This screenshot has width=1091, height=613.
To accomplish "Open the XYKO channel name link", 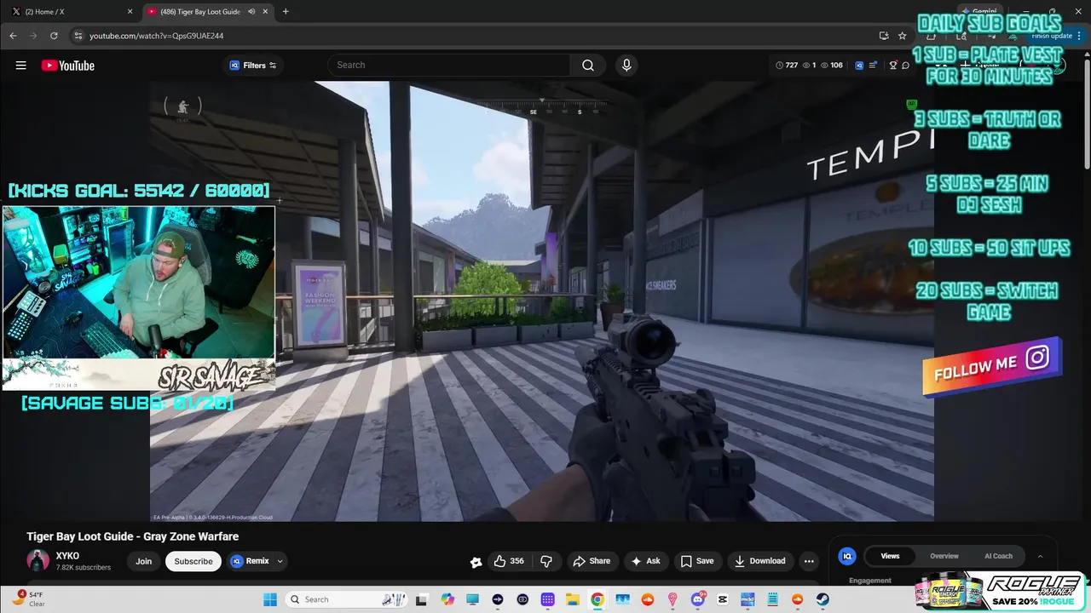I will [x=67, y=556].
